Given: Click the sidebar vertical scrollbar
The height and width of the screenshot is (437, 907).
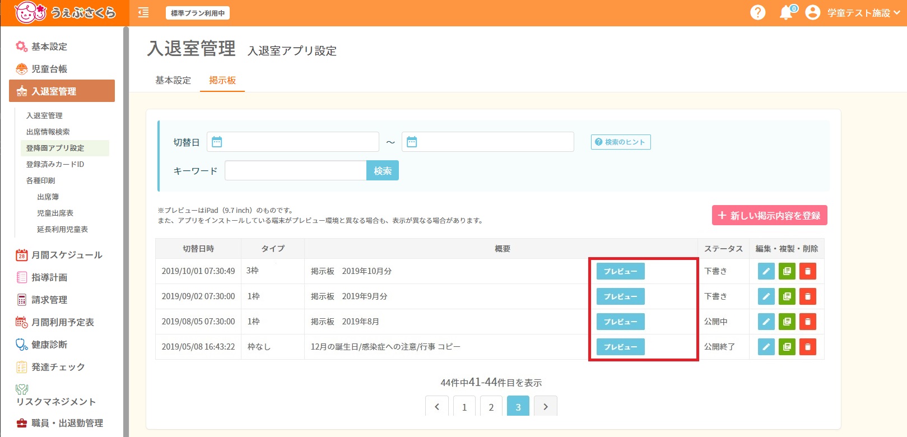Looking at the screenshot, I should (x=126, y=231).
